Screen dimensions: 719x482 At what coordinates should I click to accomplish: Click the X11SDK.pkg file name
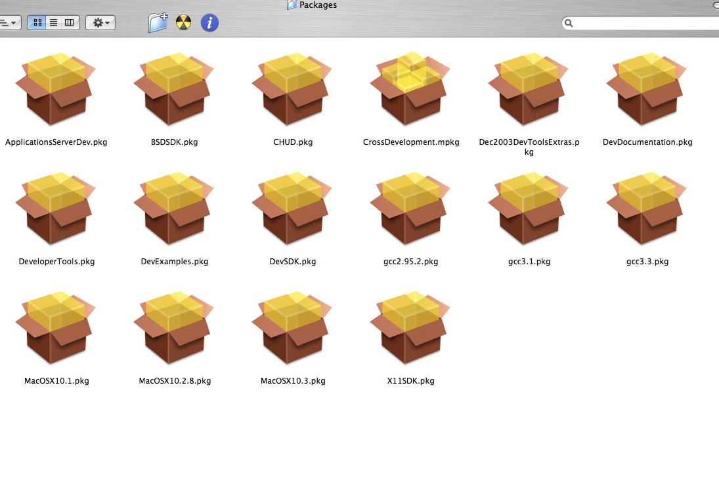point(411,381)
